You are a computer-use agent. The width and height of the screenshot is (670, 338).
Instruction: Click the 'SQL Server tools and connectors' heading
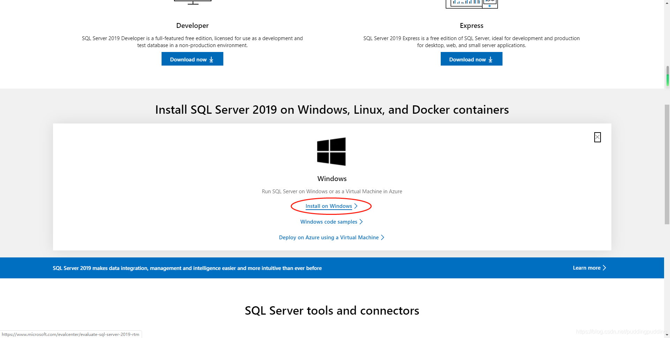[332, 310]
